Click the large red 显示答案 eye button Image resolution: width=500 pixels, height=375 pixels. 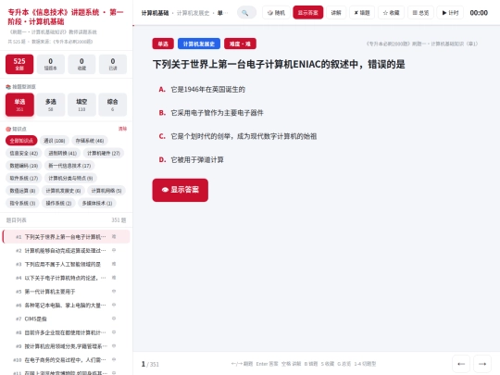tap(181, 190)
